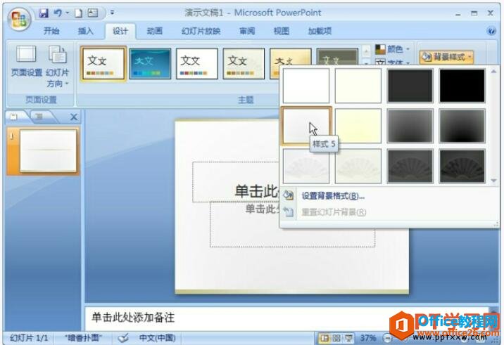Expand 幻灯片方向 orientation dropdown
504x345 pixels.
point(58,67)
